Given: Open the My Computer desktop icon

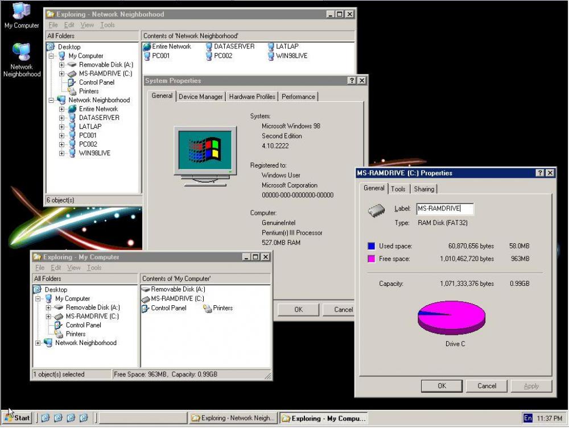Looking at the screenshot, I should click(22, 15).
